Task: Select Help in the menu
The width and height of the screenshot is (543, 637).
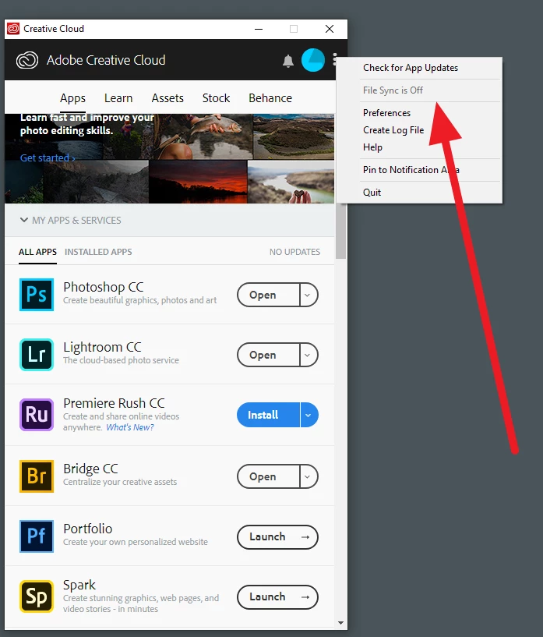Action: pos(419,147)
